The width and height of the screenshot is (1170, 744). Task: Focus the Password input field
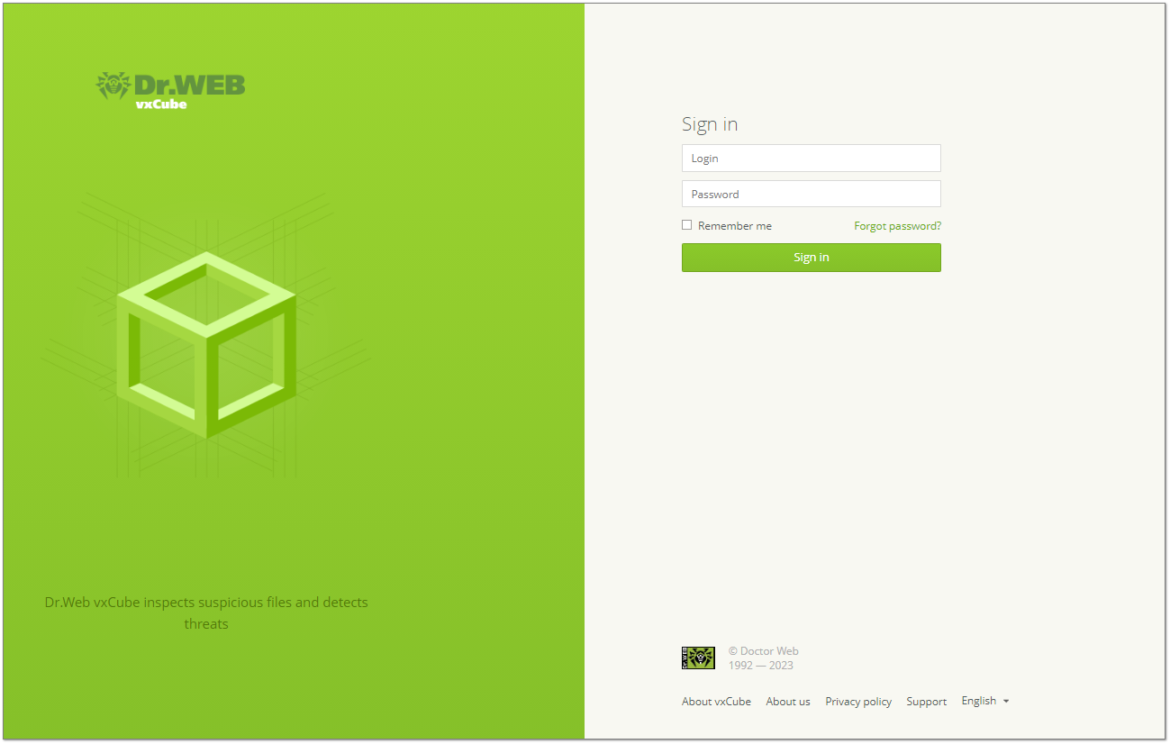[x=811, y=195]
